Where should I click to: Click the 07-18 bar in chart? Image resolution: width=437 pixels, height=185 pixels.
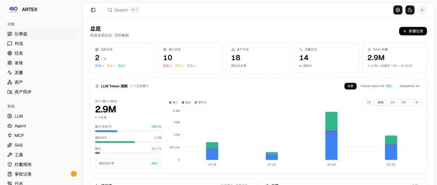[212, 151]
